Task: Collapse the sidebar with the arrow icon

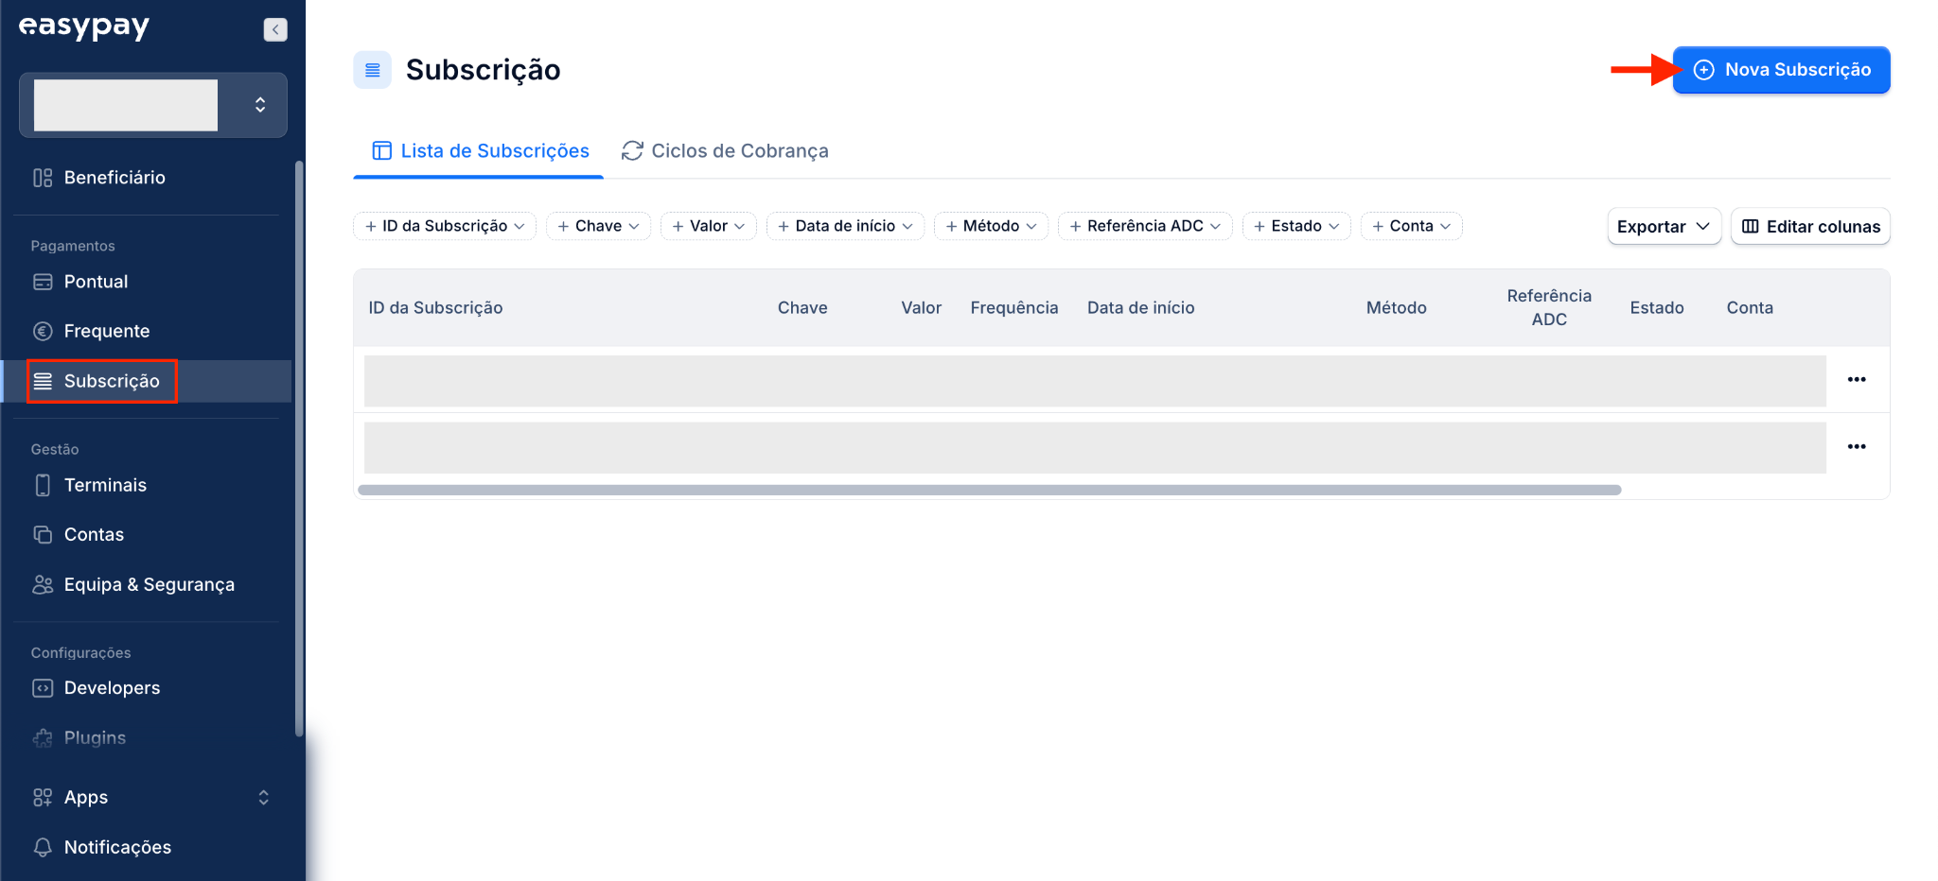Action: point(274,29)
